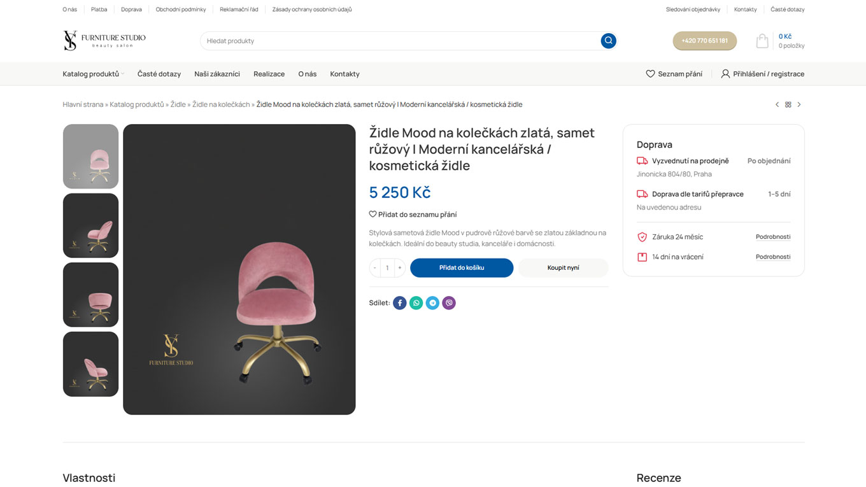Click the Koupit nyní button
This screenshot has height=487, width=866.
pyautogui.click(x=564, y=268)
